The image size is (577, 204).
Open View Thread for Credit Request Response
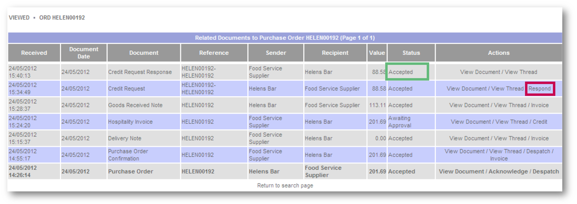pyautogui.click(x=521, y=72)
